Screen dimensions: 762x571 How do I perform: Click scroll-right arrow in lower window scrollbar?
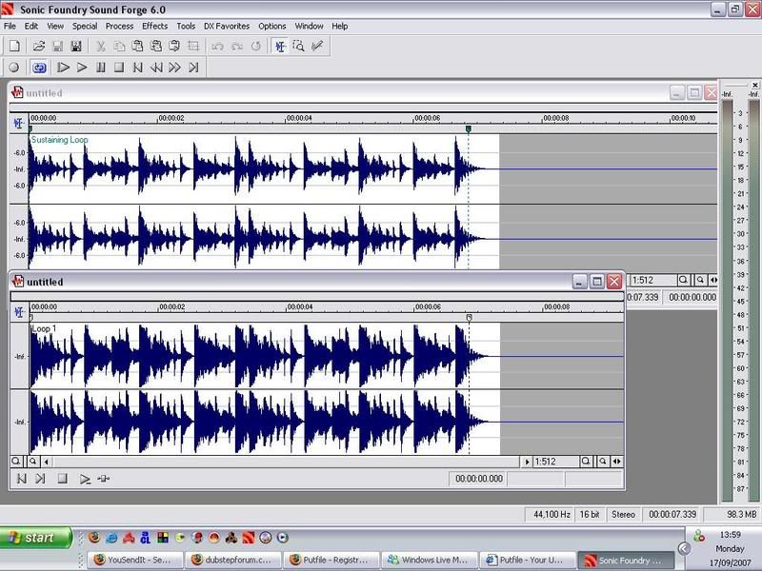[529, 462]
